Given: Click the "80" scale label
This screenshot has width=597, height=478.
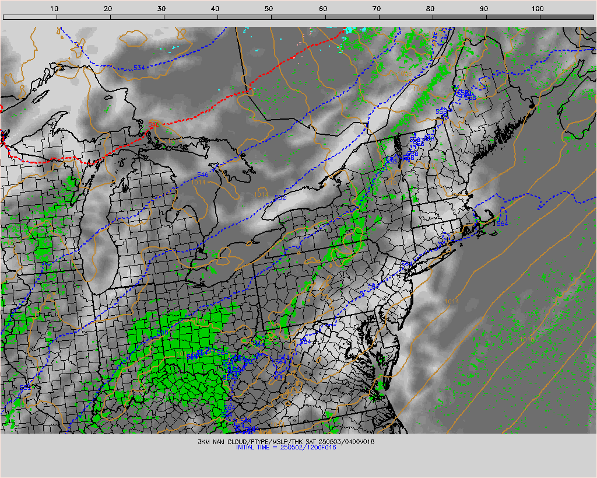Looking at the screenshot, I should (430, 9).
